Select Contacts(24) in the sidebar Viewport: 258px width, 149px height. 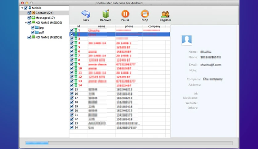point(44,13)
